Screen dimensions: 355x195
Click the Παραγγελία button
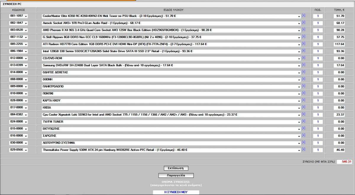coord(176,175)
